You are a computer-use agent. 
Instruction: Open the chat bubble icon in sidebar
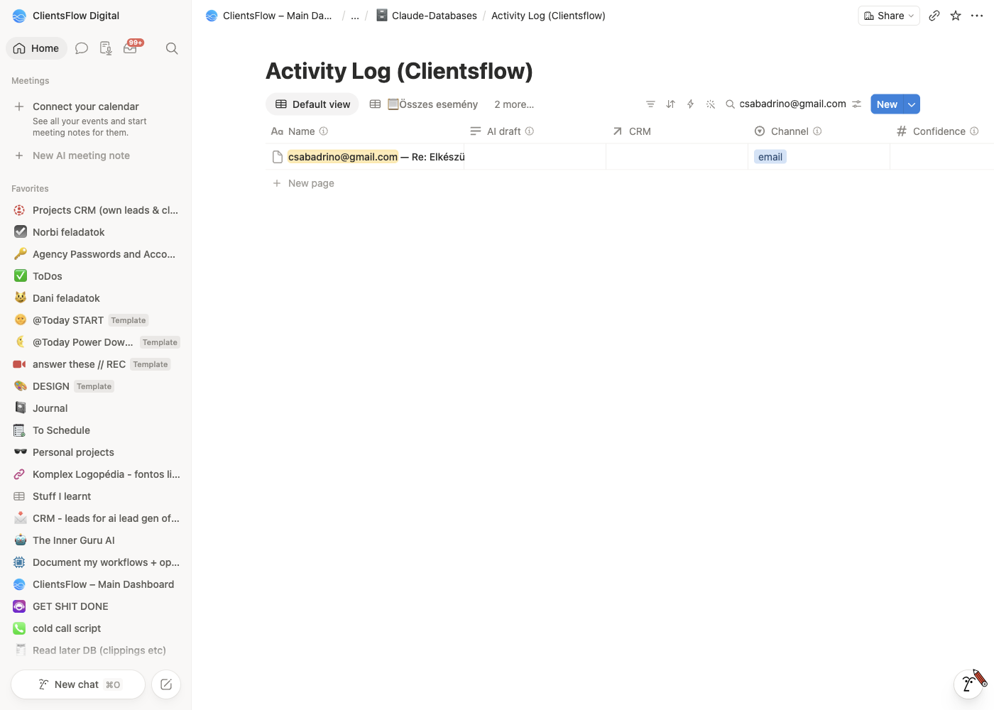tap(82, 48)
